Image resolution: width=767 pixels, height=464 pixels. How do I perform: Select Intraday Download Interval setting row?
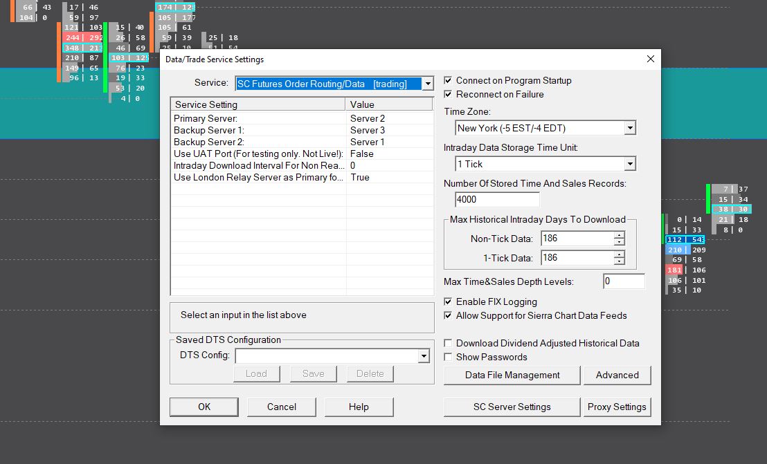pyautogui.click(x=303, y=165)
